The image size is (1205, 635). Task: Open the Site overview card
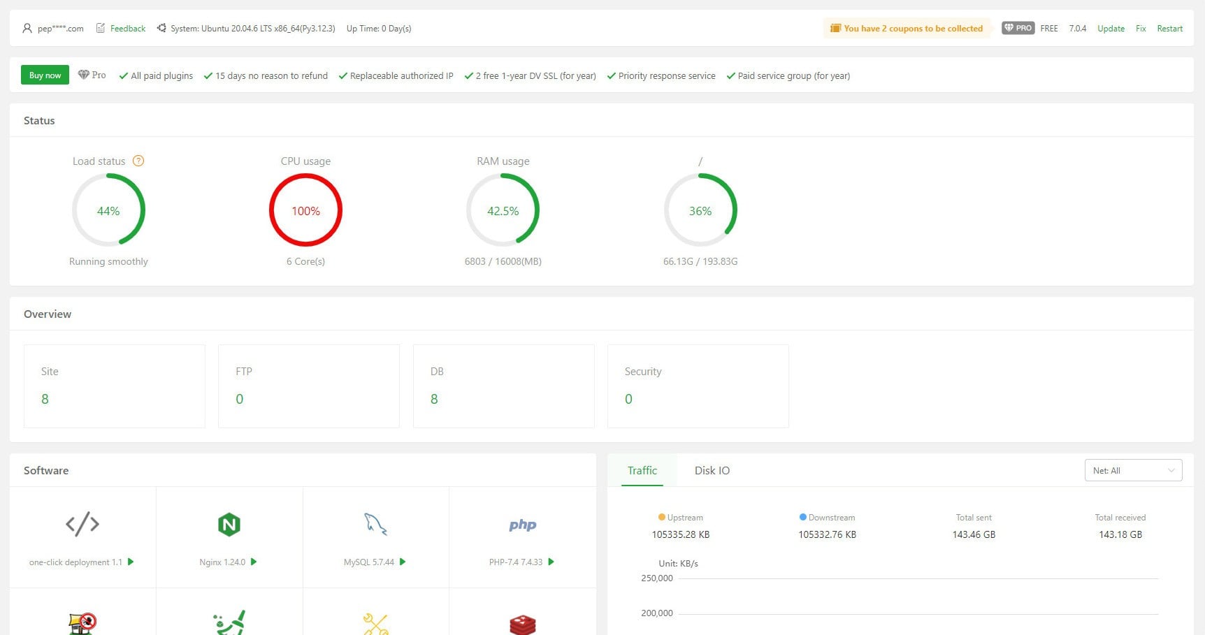115,386
